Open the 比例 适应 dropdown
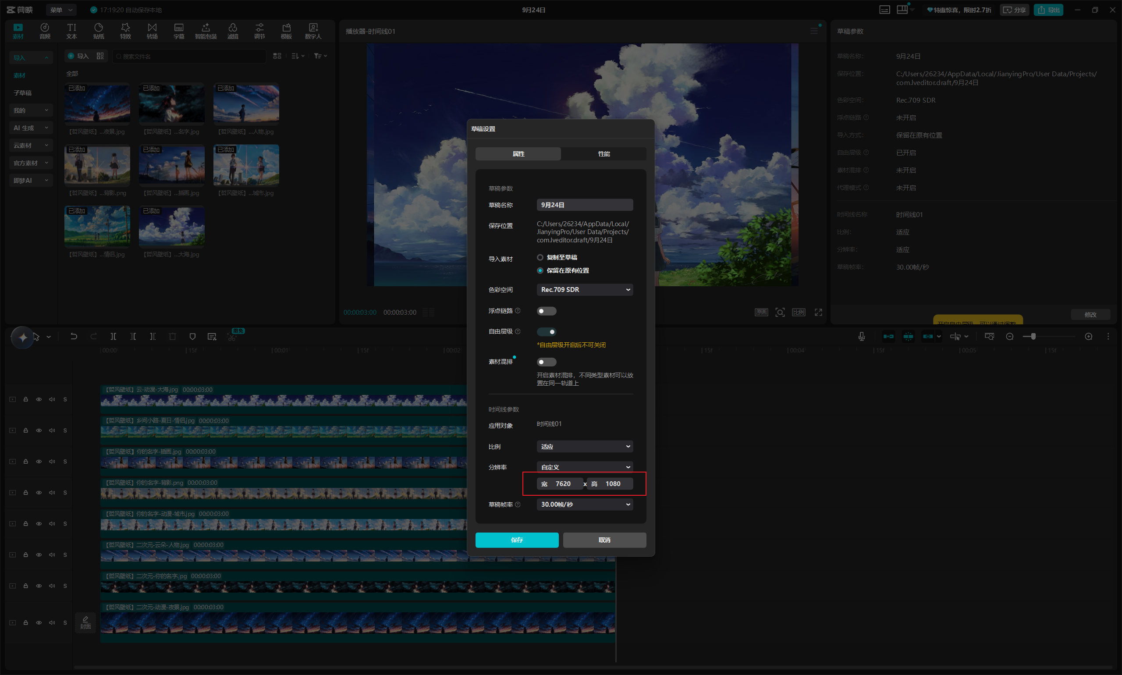 (584, 447)
